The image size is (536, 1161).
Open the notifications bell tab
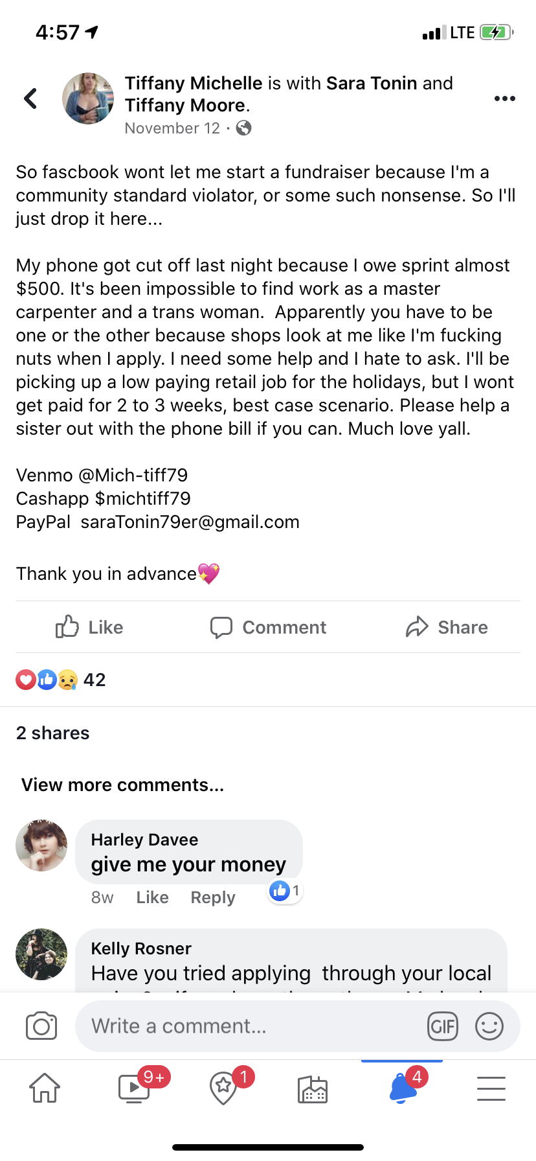(402, 1088)
